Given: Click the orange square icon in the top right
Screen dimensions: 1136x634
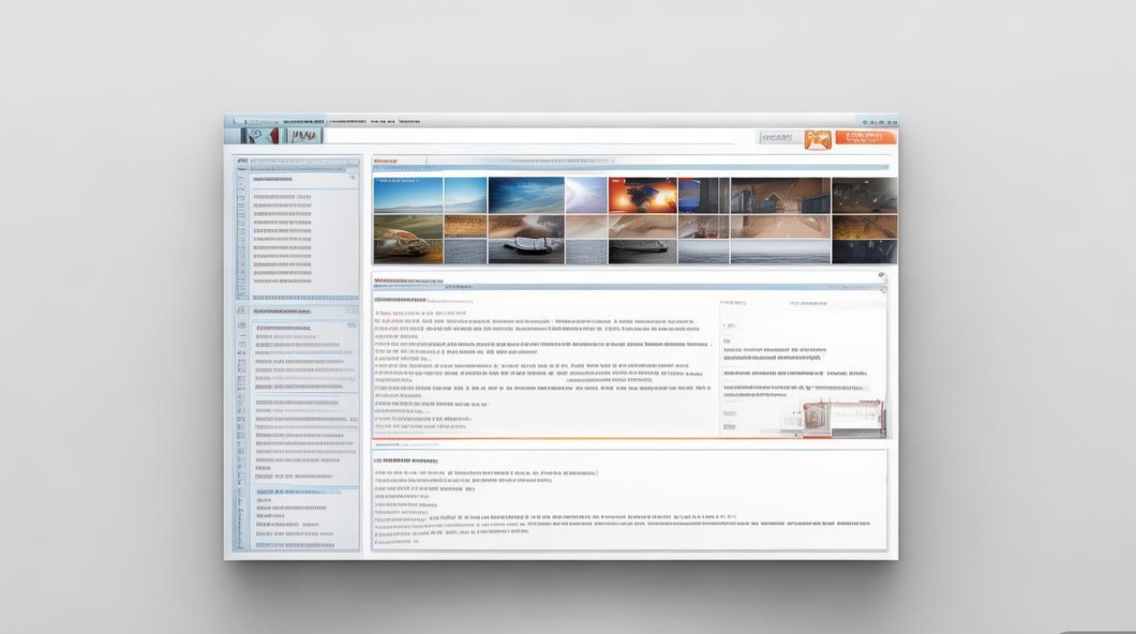Looking at the screenshot, I should [x=817, y=139].
